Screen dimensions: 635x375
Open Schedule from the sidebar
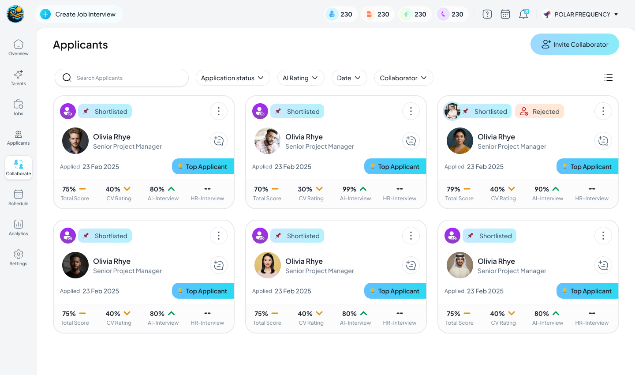(19, 198)
